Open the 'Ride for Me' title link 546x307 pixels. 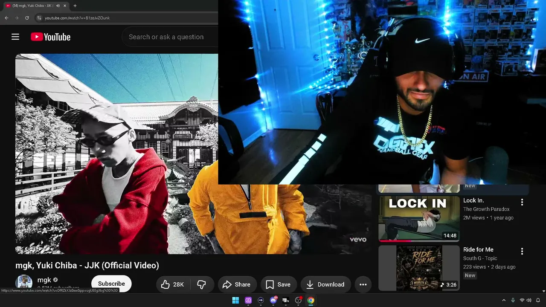click(x=478, y=249)
